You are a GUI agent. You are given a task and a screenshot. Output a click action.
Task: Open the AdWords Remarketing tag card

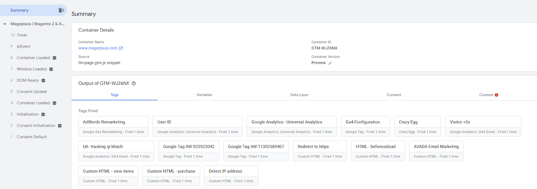113,126
